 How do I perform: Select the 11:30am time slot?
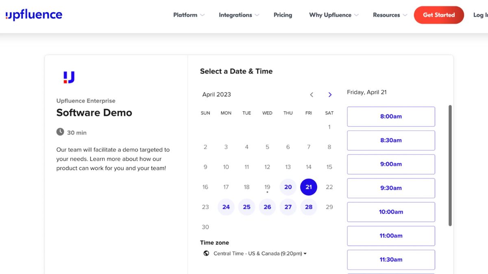click(x=391, y=260)
